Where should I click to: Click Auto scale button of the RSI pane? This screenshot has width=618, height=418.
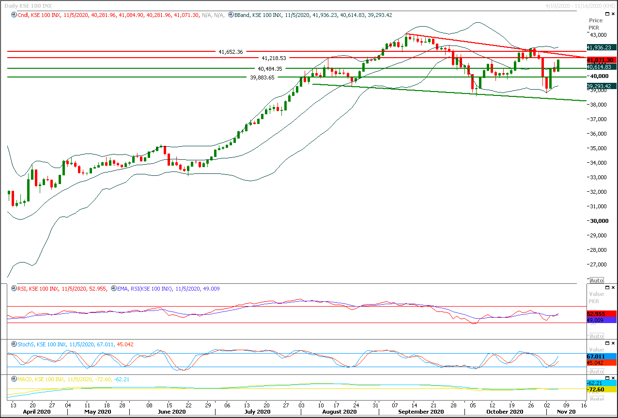597,336
